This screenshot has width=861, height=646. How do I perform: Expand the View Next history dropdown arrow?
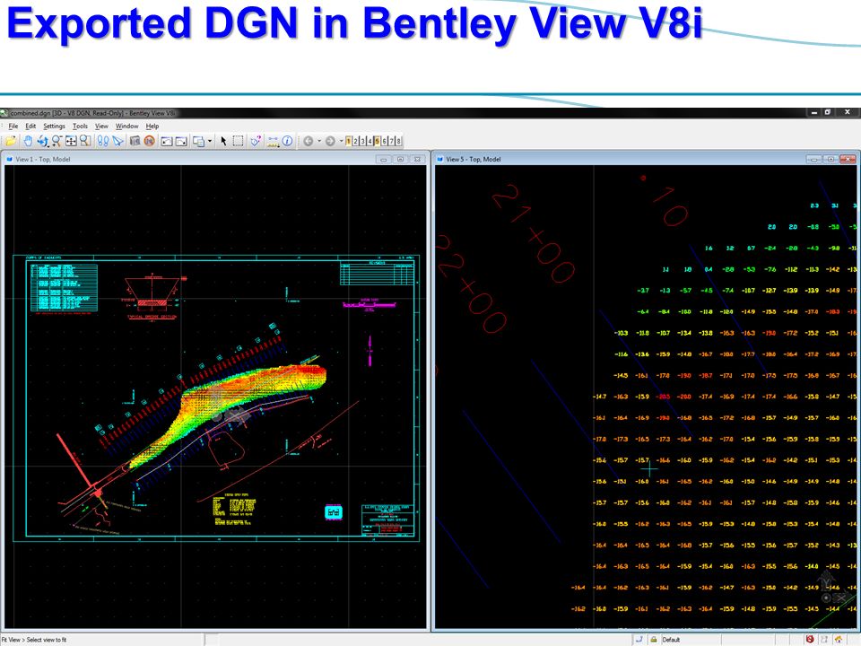click(341, 141)
